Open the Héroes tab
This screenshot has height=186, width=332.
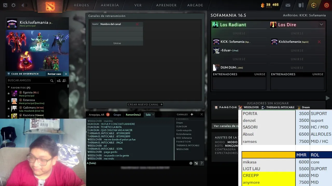(81, 5)
